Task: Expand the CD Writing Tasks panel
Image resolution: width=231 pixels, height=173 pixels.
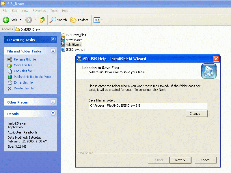Action: coord(53,39)
